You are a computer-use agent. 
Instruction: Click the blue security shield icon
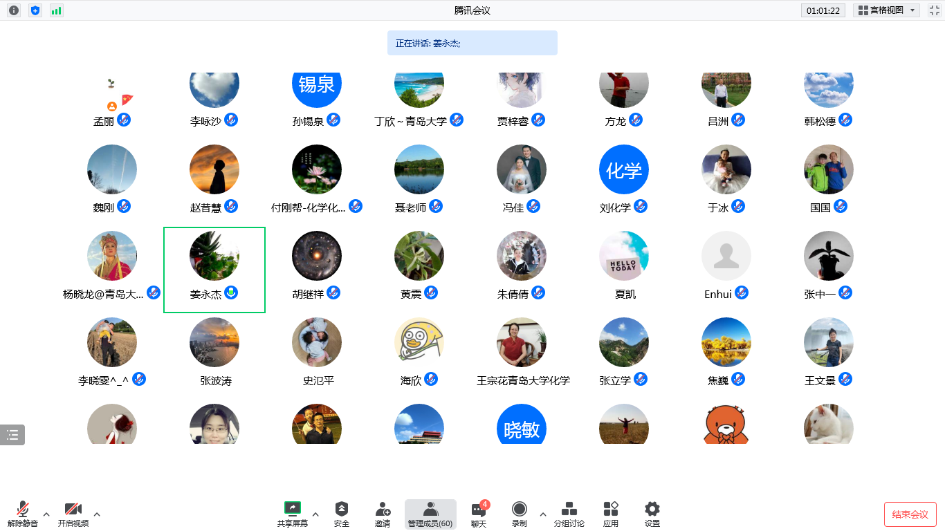coord(35,10)
